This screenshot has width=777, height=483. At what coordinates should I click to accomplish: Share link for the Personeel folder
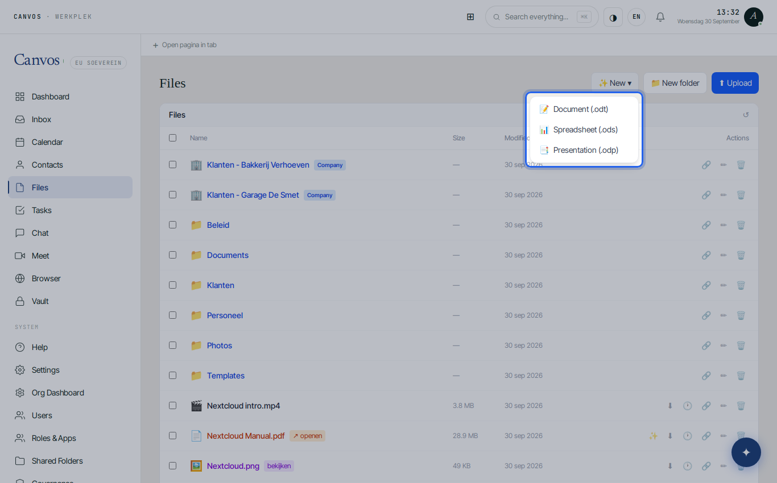click(x=706, y=315)
